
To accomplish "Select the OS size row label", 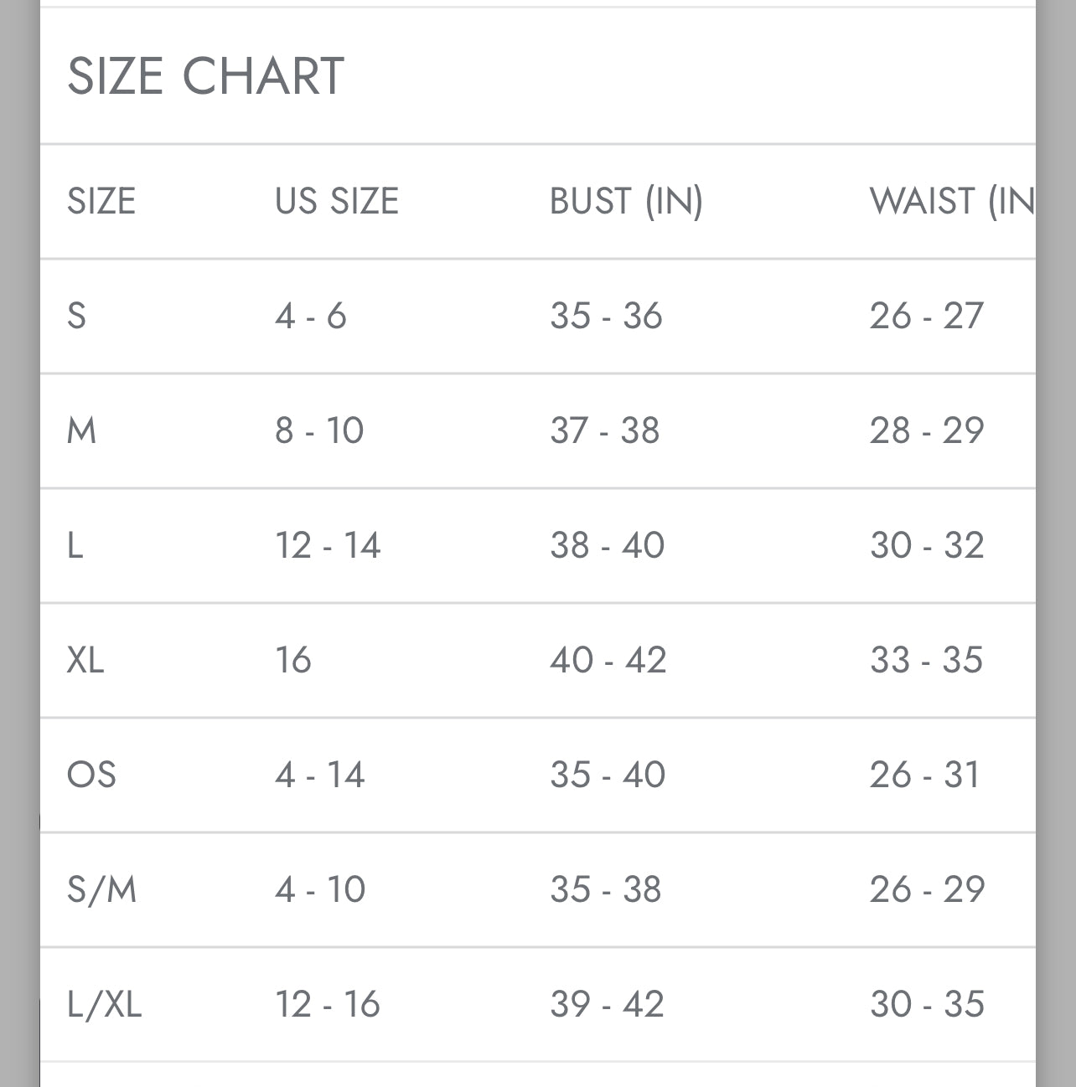I will (91, 775).
